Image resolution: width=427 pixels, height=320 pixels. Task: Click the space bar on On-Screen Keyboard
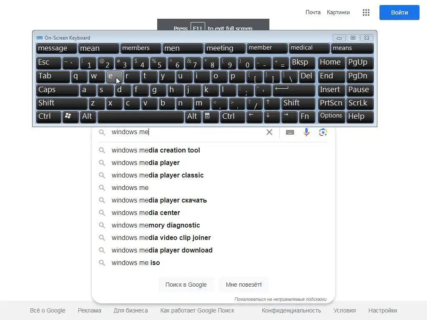click(141, 117)
